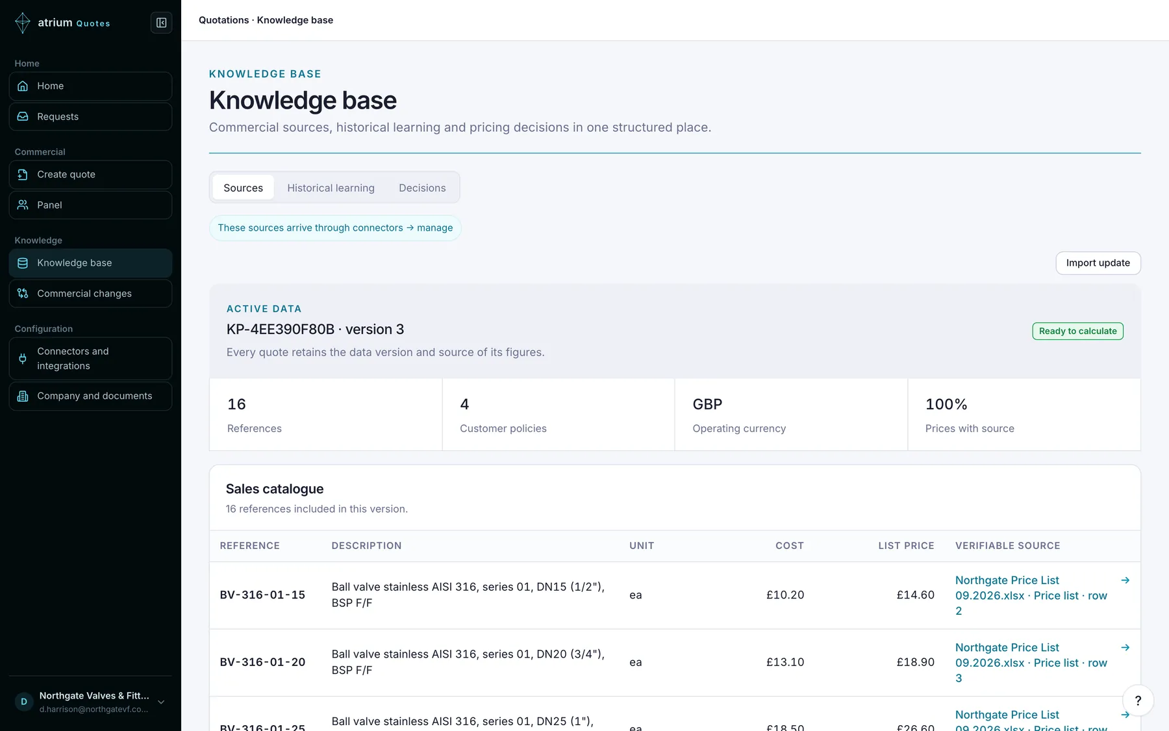Click the VERIFIABLE SOURCE column header
The height and width of the screenshot is (731, 1169).
(1007, 546)
